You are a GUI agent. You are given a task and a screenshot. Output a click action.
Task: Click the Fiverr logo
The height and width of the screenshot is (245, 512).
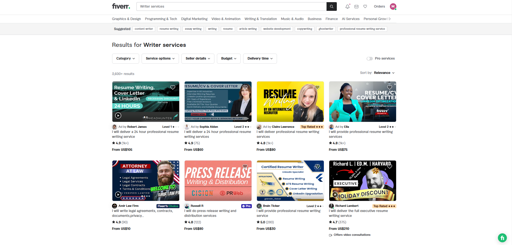coord(121,6)
